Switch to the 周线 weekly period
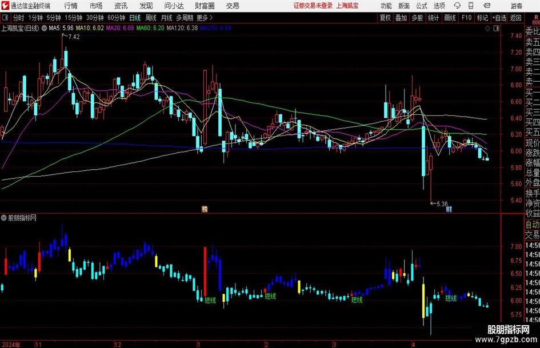The width and height of the screenshot is (540, 348). point(151,18)
